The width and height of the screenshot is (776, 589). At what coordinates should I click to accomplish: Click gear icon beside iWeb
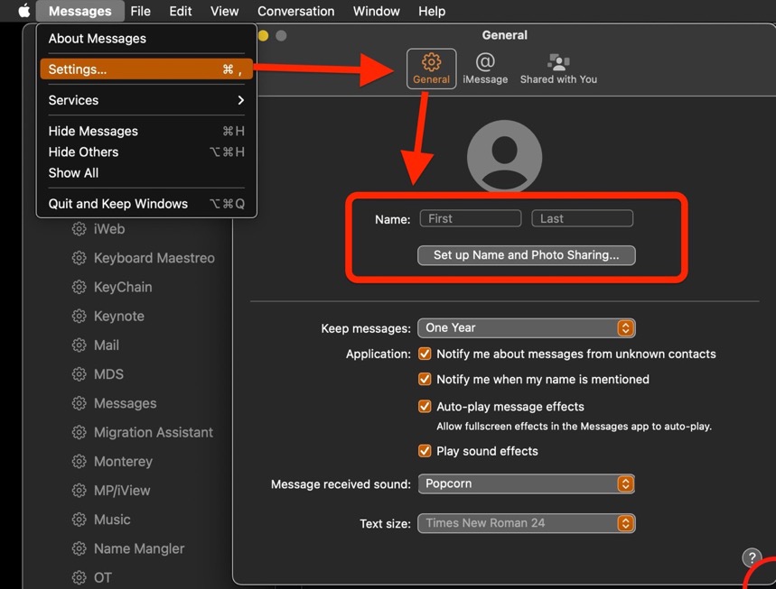click(79, 229)
